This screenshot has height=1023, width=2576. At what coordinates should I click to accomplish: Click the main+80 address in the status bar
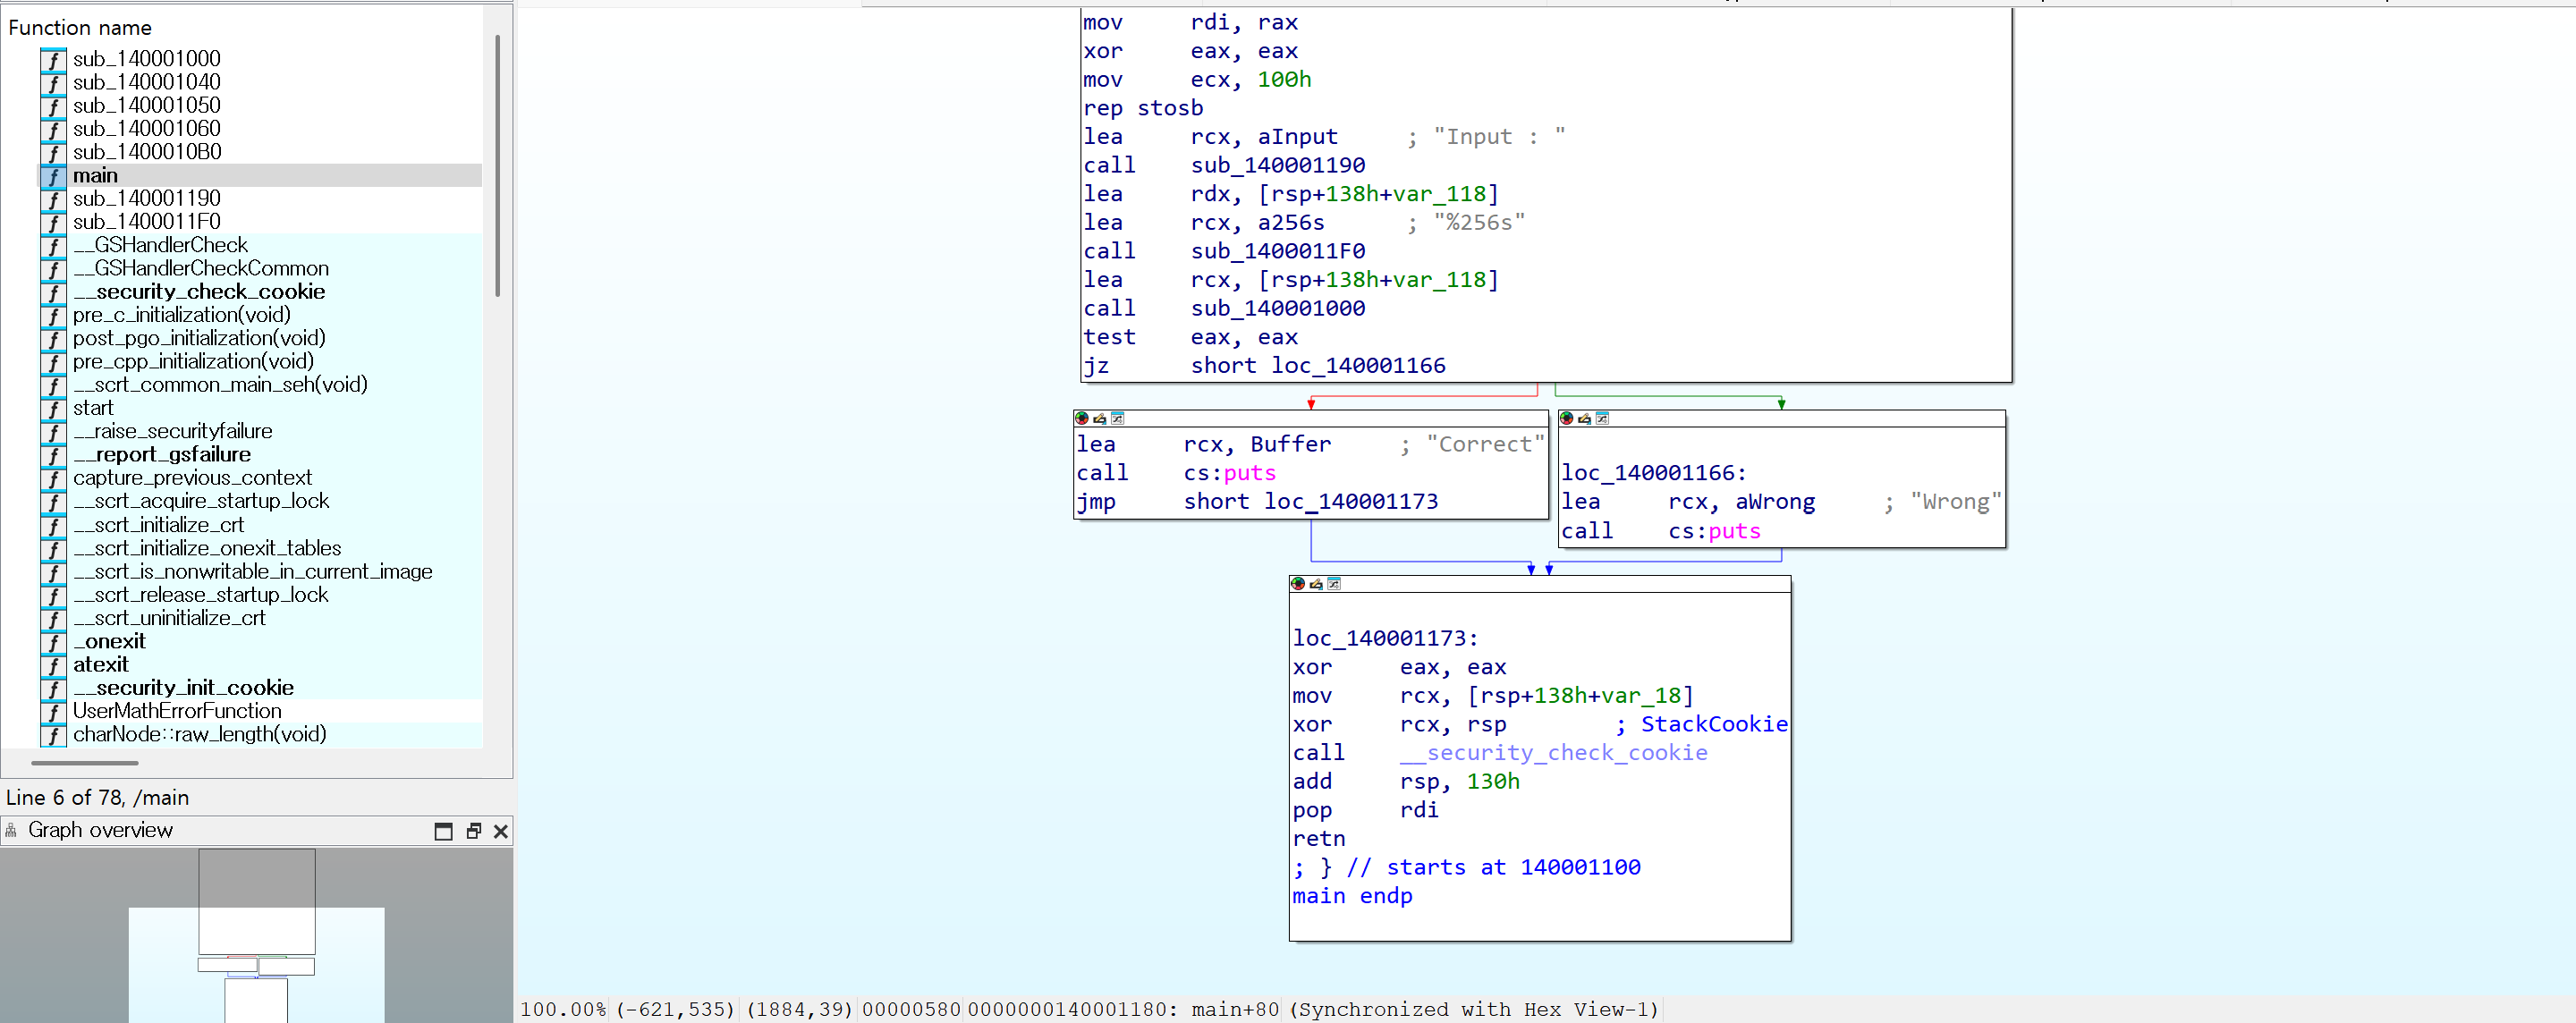[x=1233, y=1009]
